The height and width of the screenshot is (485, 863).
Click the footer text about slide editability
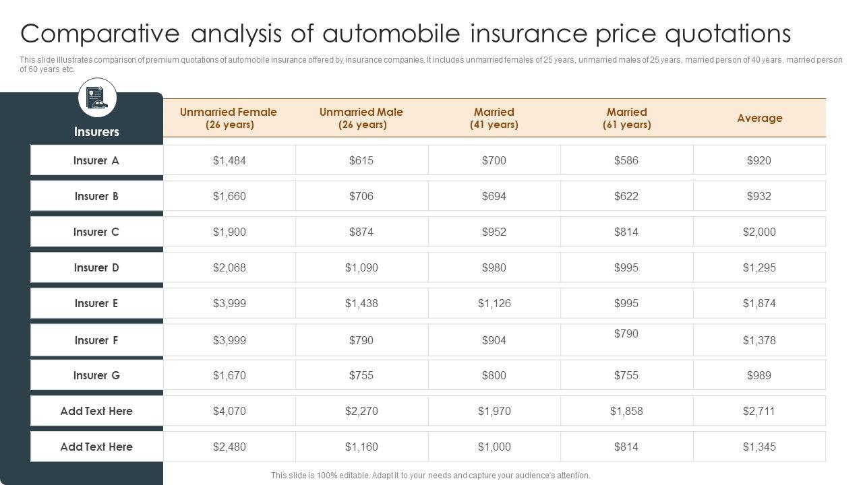click(x=430, y=475)
